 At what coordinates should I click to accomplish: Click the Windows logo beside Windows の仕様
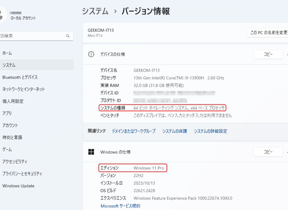(x=91, y=152)
